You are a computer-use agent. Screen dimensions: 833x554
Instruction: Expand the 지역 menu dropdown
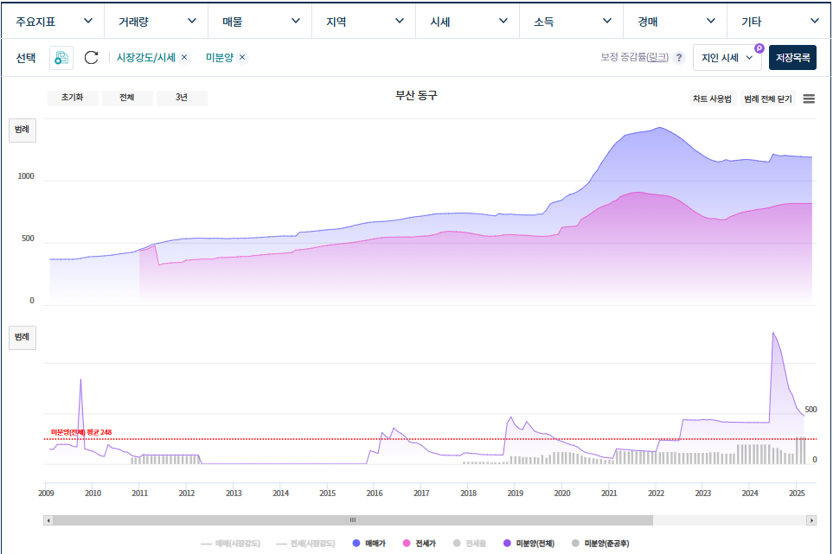point(363,21)
